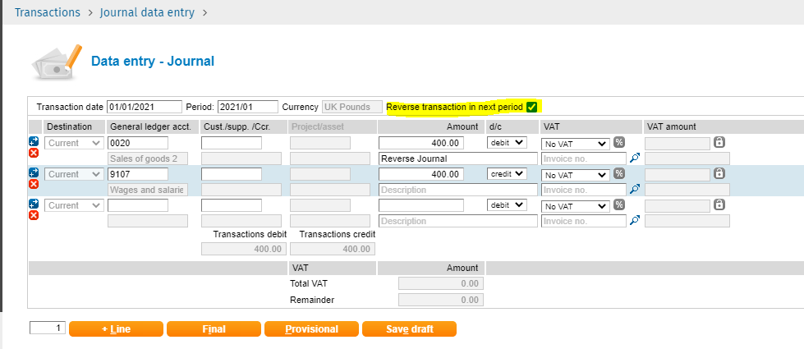Click the VAT percent icon on third row
804x349 pixels.
coord(619,205)
